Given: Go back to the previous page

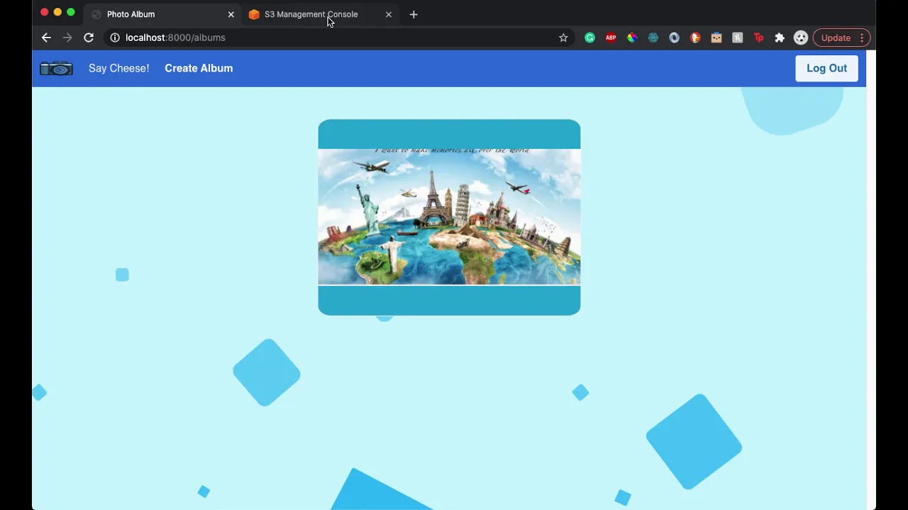Looking at the screenshot, I should pos(46,38).
